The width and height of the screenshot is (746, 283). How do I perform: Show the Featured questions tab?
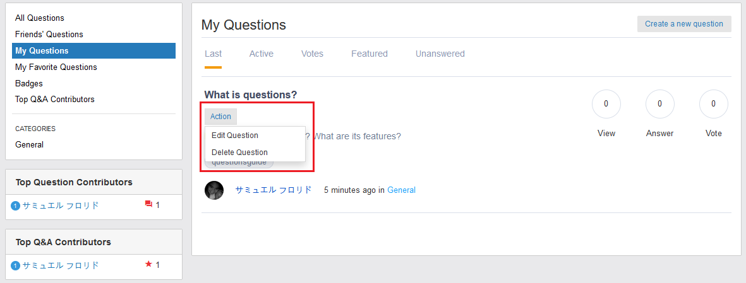pyautogui.click(x=370, y=54)
